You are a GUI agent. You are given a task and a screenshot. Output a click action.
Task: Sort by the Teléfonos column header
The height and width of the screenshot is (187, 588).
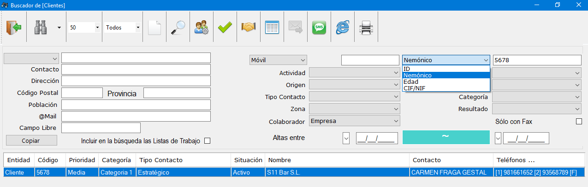(539, 160)
